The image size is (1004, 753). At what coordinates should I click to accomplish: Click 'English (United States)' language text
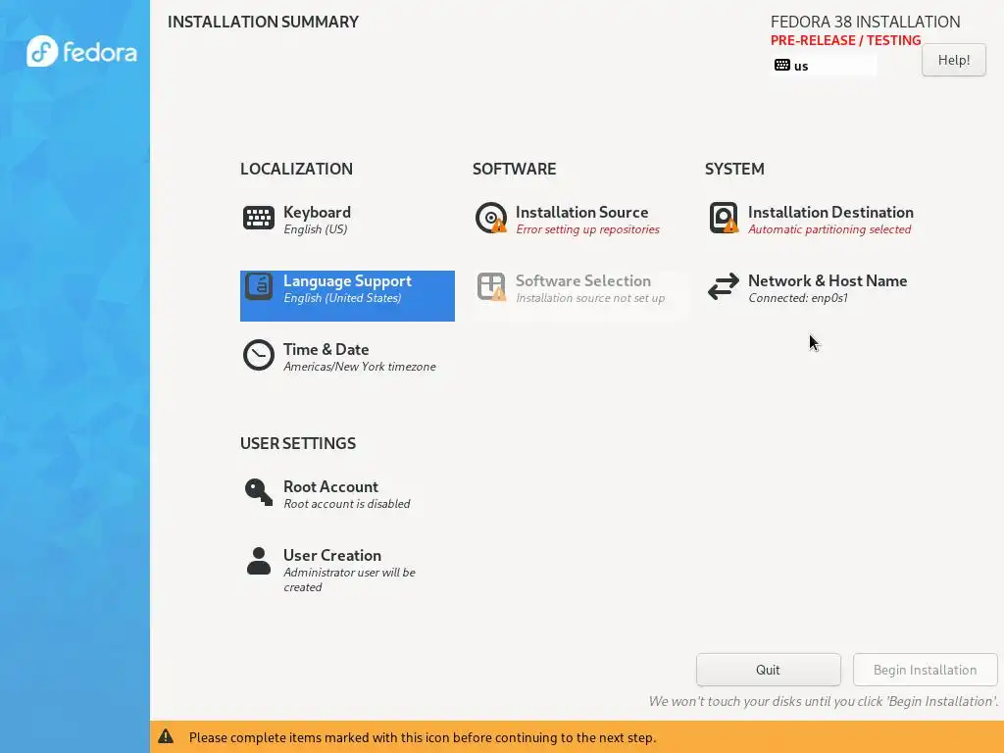point(342,298)
